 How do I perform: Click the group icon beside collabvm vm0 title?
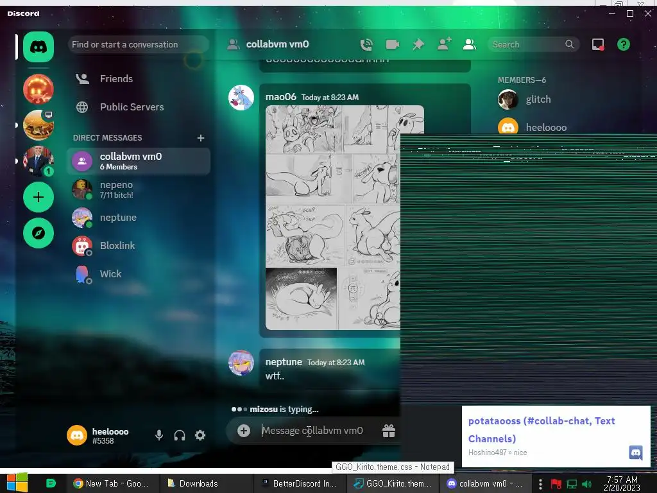point(233,44)
